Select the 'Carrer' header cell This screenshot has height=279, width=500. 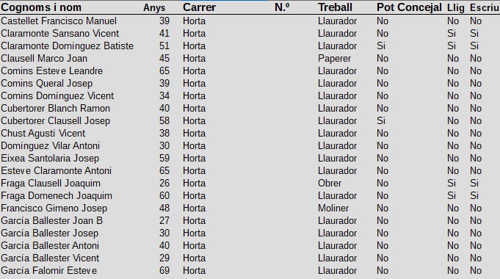(199, 7)
